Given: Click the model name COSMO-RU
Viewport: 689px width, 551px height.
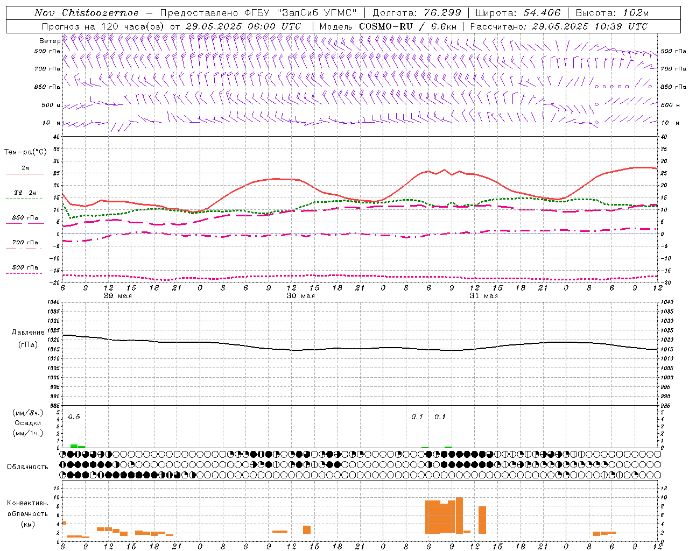Looking at the screenshot, I should coord(386,26).
